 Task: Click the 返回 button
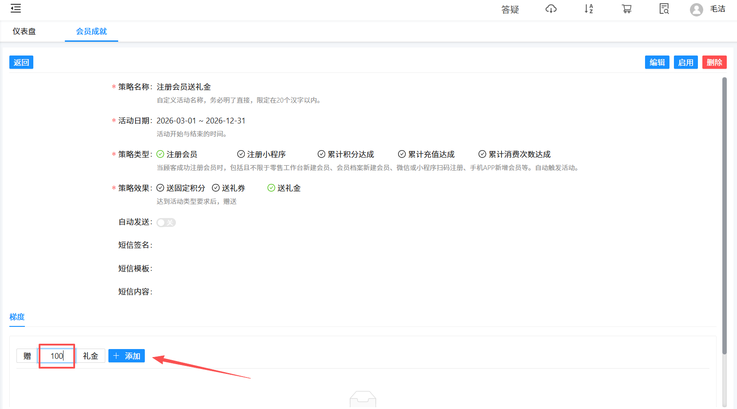click(x=21, y=62)
